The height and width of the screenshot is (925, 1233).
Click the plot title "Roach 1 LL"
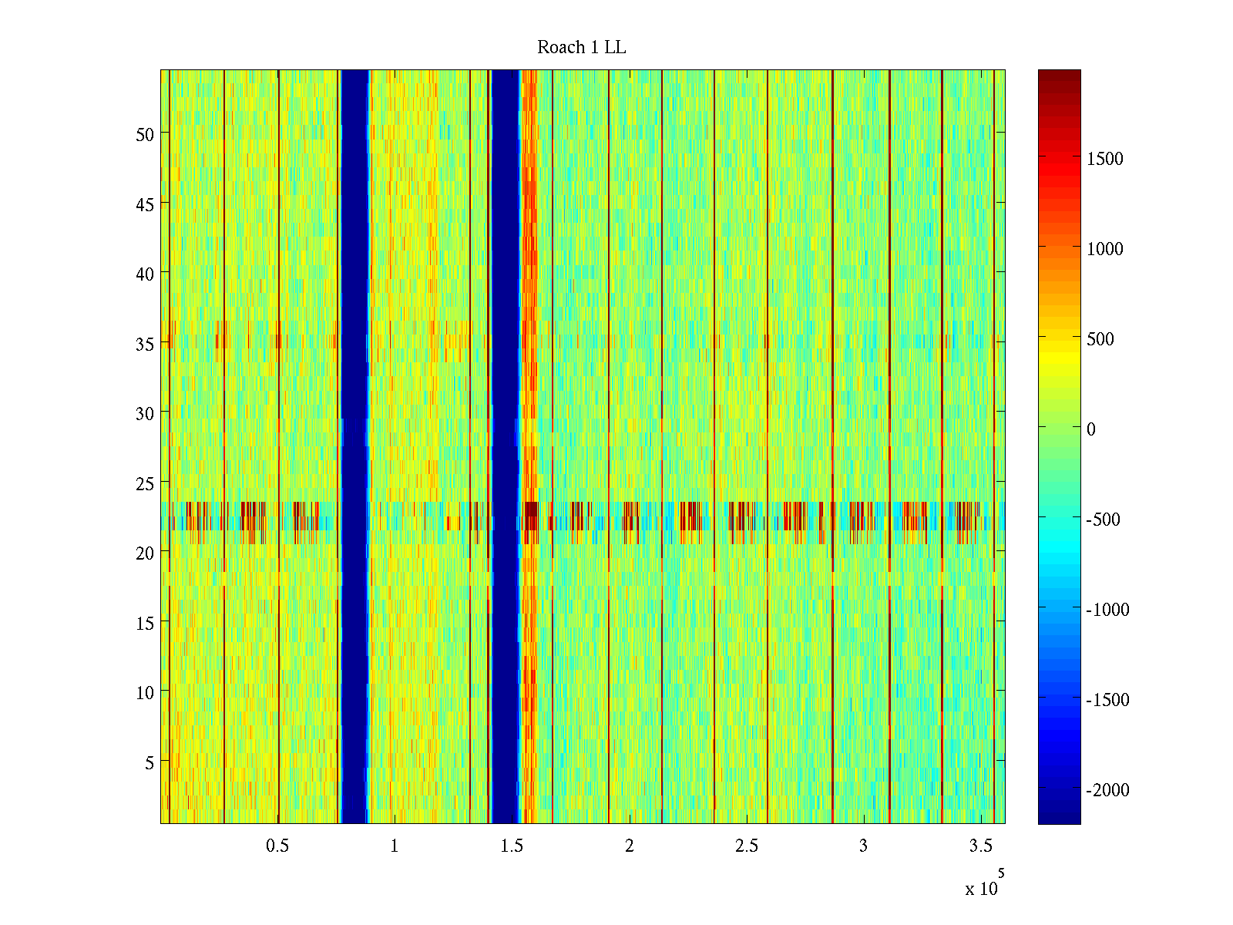581,48
